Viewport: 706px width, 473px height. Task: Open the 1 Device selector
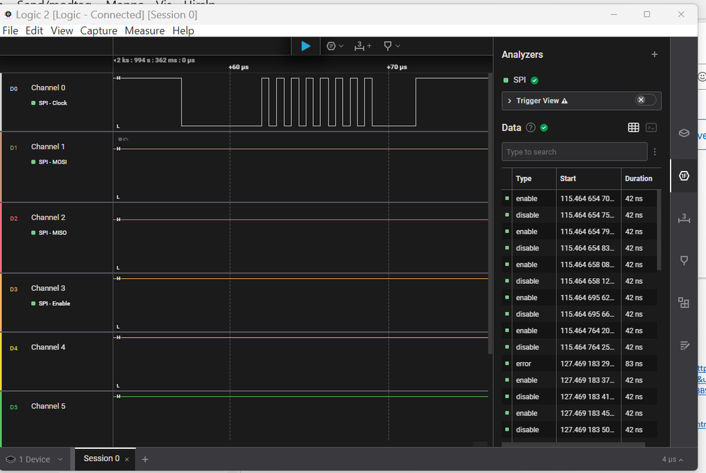click(34, 460)
